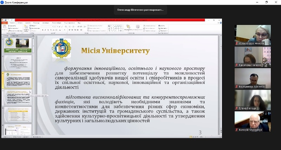Screen dimensions: 281x150
Task: Click Валерій Мирончук video tile
Action: [x=253, y=122]
